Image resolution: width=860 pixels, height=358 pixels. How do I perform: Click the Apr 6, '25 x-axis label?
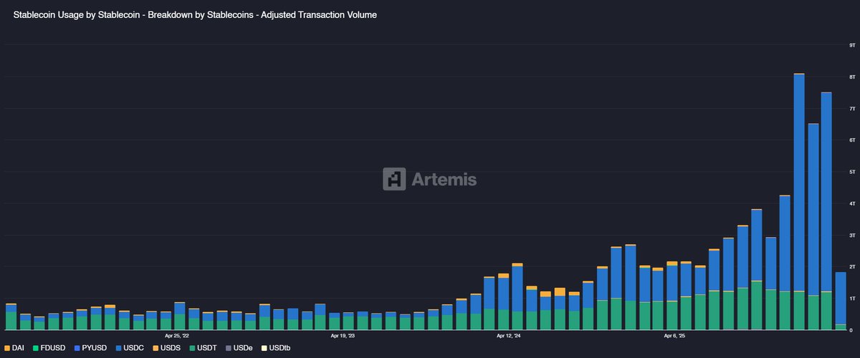click(x=674, y=335)
